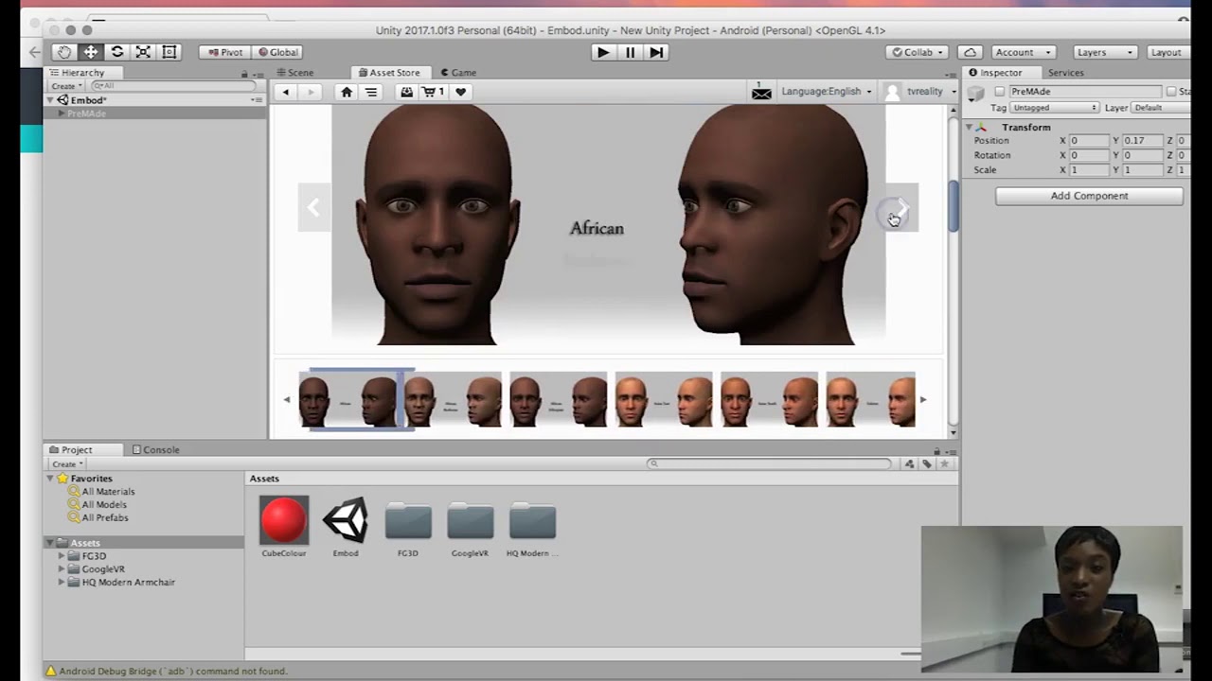Select the Rect Transform tool
1212x681 pixels.
coord(169,52)
